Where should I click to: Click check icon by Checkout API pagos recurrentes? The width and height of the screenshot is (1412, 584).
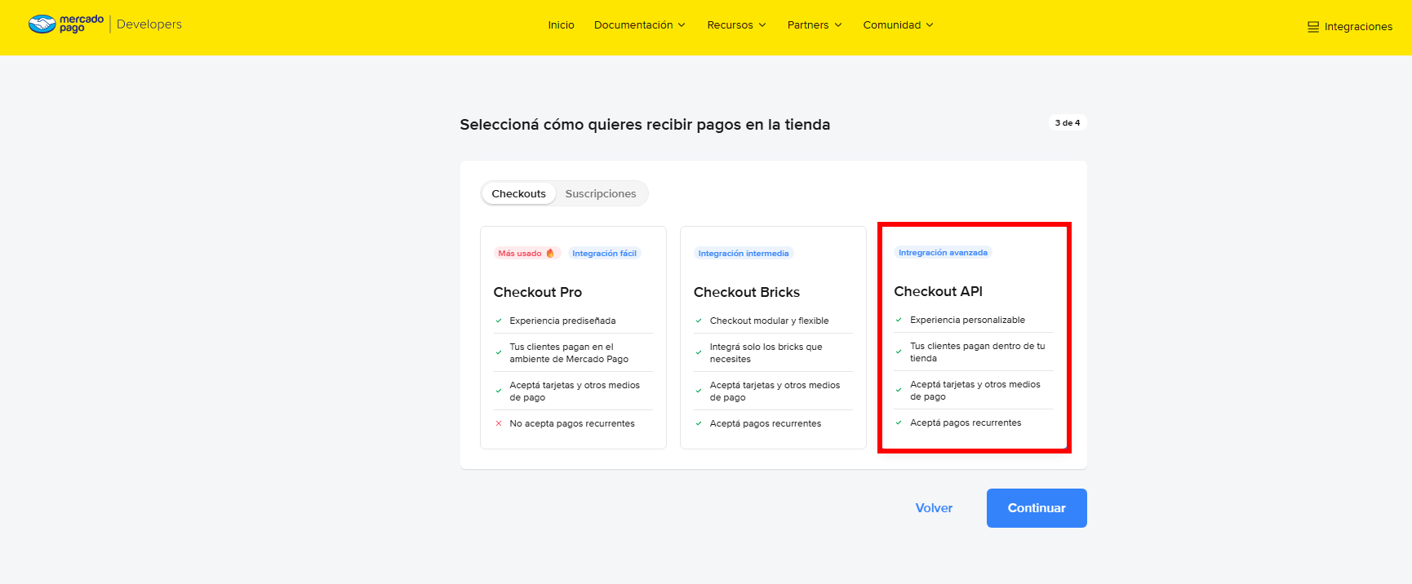pyautogui.click(x=899, y=423)
